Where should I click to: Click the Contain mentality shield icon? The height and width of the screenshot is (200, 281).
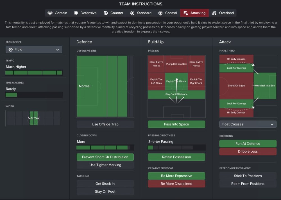coord(50,13)
